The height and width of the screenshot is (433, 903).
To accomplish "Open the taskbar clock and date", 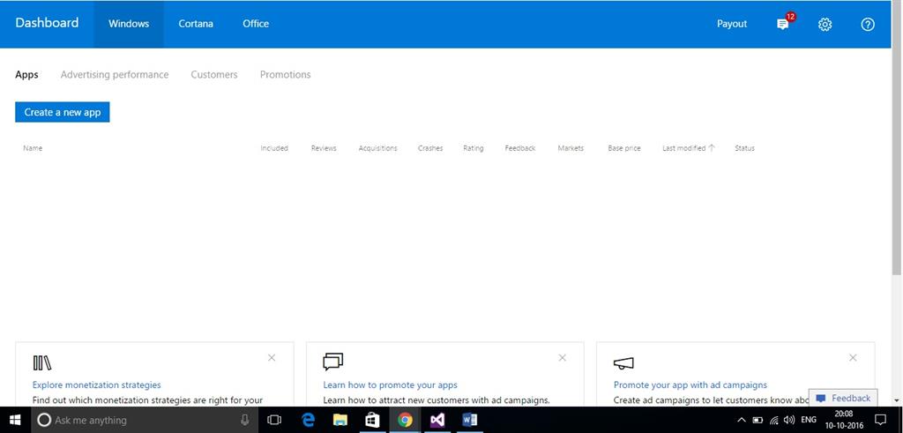I will (x=846, y=420).
